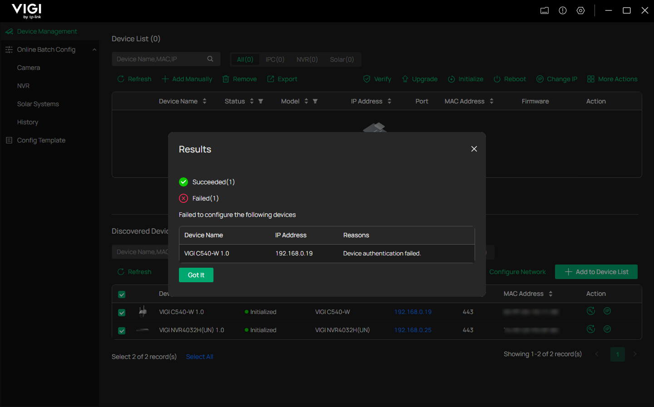Viewport: 654px width, 407px height.
Task: Switch to the NVR(0) tab
Action: tap(307, 59)
